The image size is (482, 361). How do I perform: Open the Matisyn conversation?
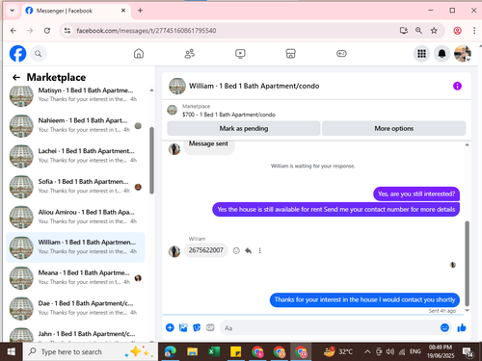pyautogui.click(x=75, y=95)
